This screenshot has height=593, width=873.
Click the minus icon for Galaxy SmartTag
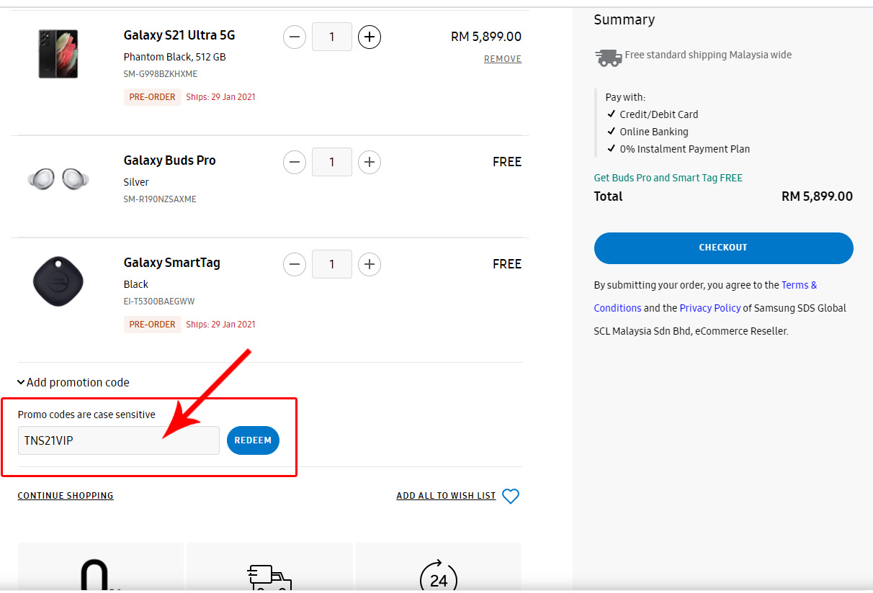(295, 264)
